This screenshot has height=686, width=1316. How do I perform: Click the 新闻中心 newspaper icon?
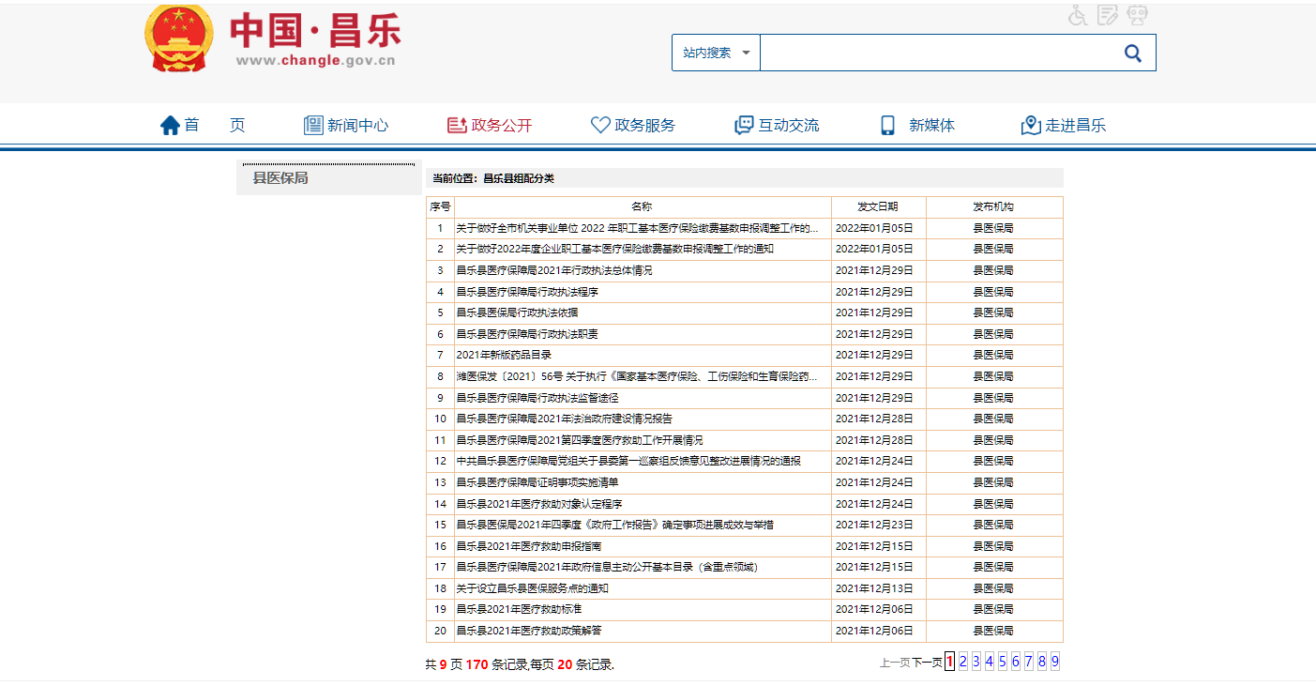pyautogui.click(x=313, y=126)
